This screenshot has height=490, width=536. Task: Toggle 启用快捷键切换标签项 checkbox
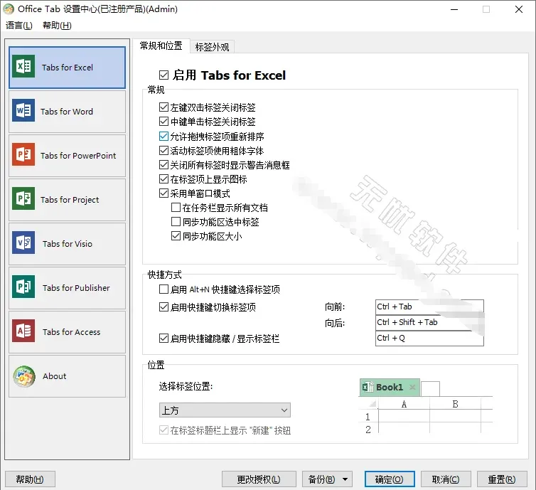[164, 307]
